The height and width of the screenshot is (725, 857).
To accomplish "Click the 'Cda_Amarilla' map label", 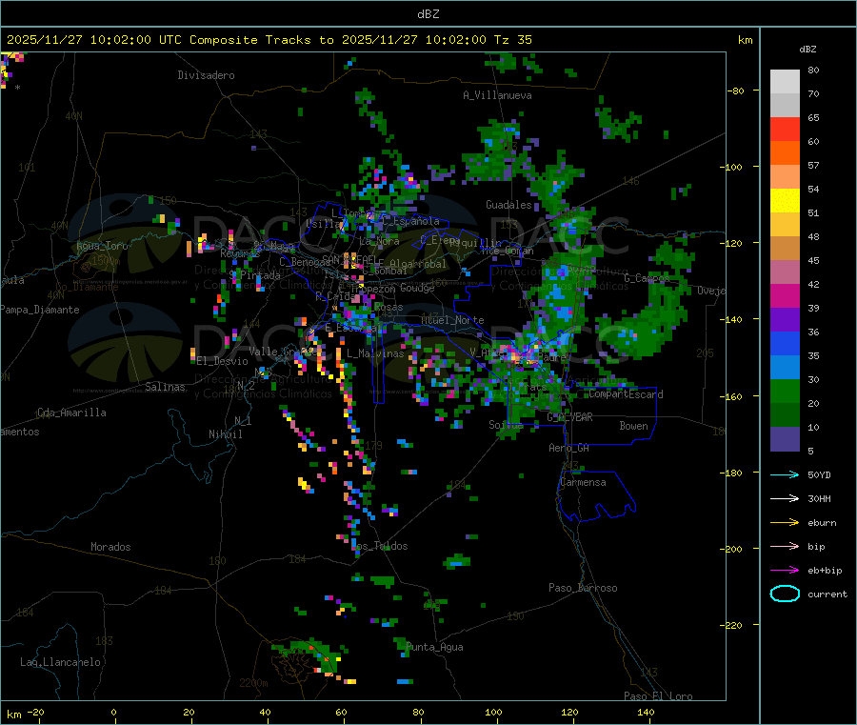I will coord(71,413).
